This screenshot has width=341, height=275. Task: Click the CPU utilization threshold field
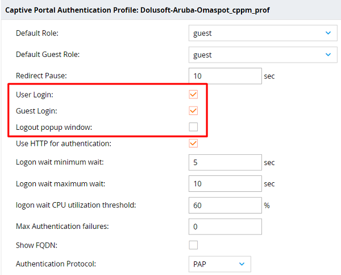224,206
